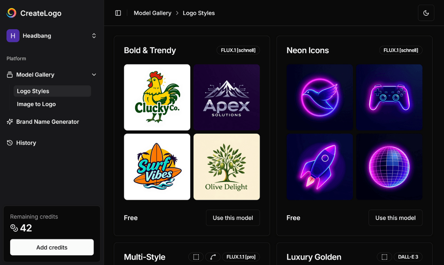This screenshot has height=265, width=444.
Task: Open the Clucky Co. rooster logo thumbnail
Action: click(157, 97)
